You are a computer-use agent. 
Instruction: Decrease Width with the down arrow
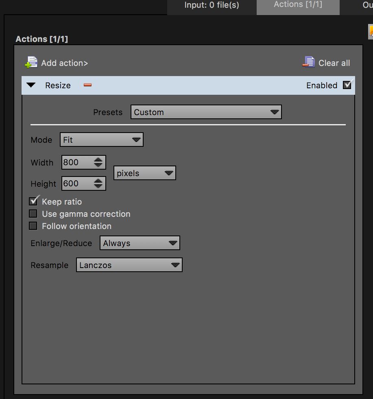point(98,165)
